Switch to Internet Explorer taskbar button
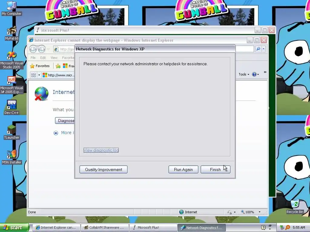Viewport: 310px width, 232px height. coord(56,227)
